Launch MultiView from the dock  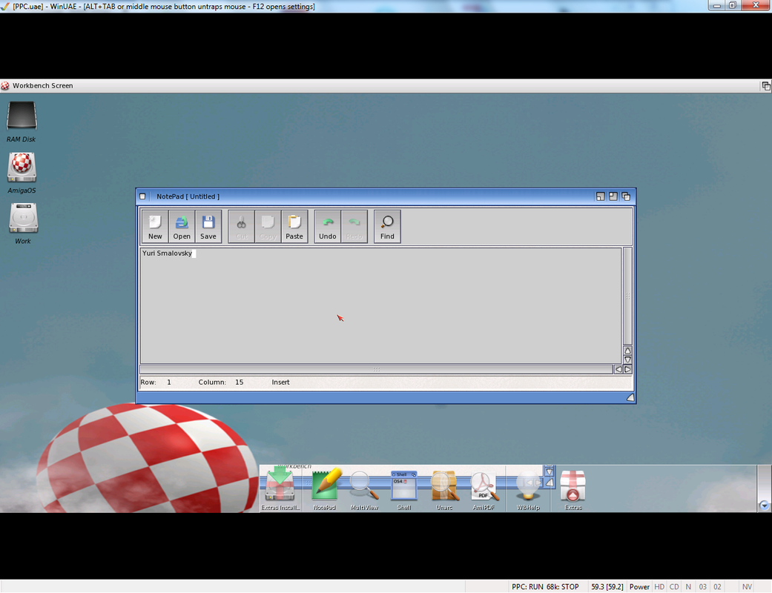[364, 490]
